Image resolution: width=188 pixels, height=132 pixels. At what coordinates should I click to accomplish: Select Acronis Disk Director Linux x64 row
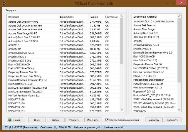63,29
